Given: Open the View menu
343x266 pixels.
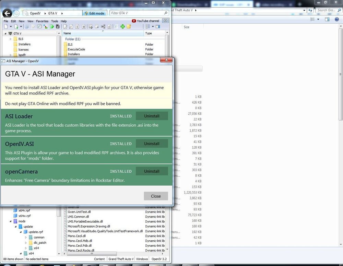Looking at the screenshot, I should pyautogui.click(x=30, y=21).
